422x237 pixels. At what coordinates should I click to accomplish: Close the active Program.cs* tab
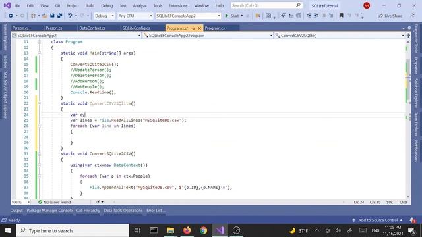point(199,28)
